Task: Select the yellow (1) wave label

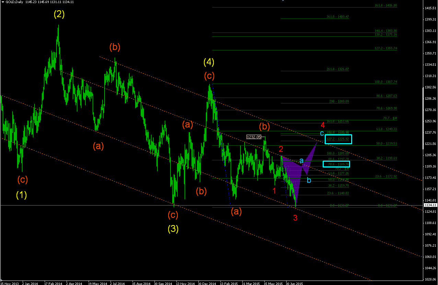Action: click(21, 195)
